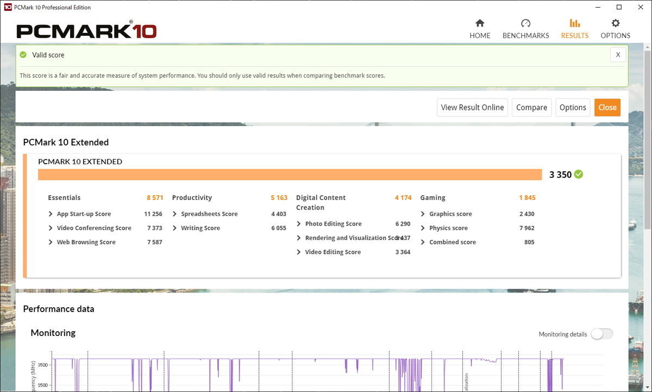The height and width of the screenshot is (392, 652).
Task: Select the Digital Content Creation score 4 174
Action: [x=403, y=198]
